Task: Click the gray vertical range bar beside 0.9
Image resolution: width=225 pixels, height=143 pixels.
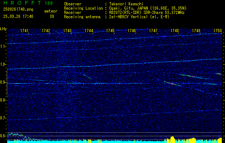Action: pos(7,83)
